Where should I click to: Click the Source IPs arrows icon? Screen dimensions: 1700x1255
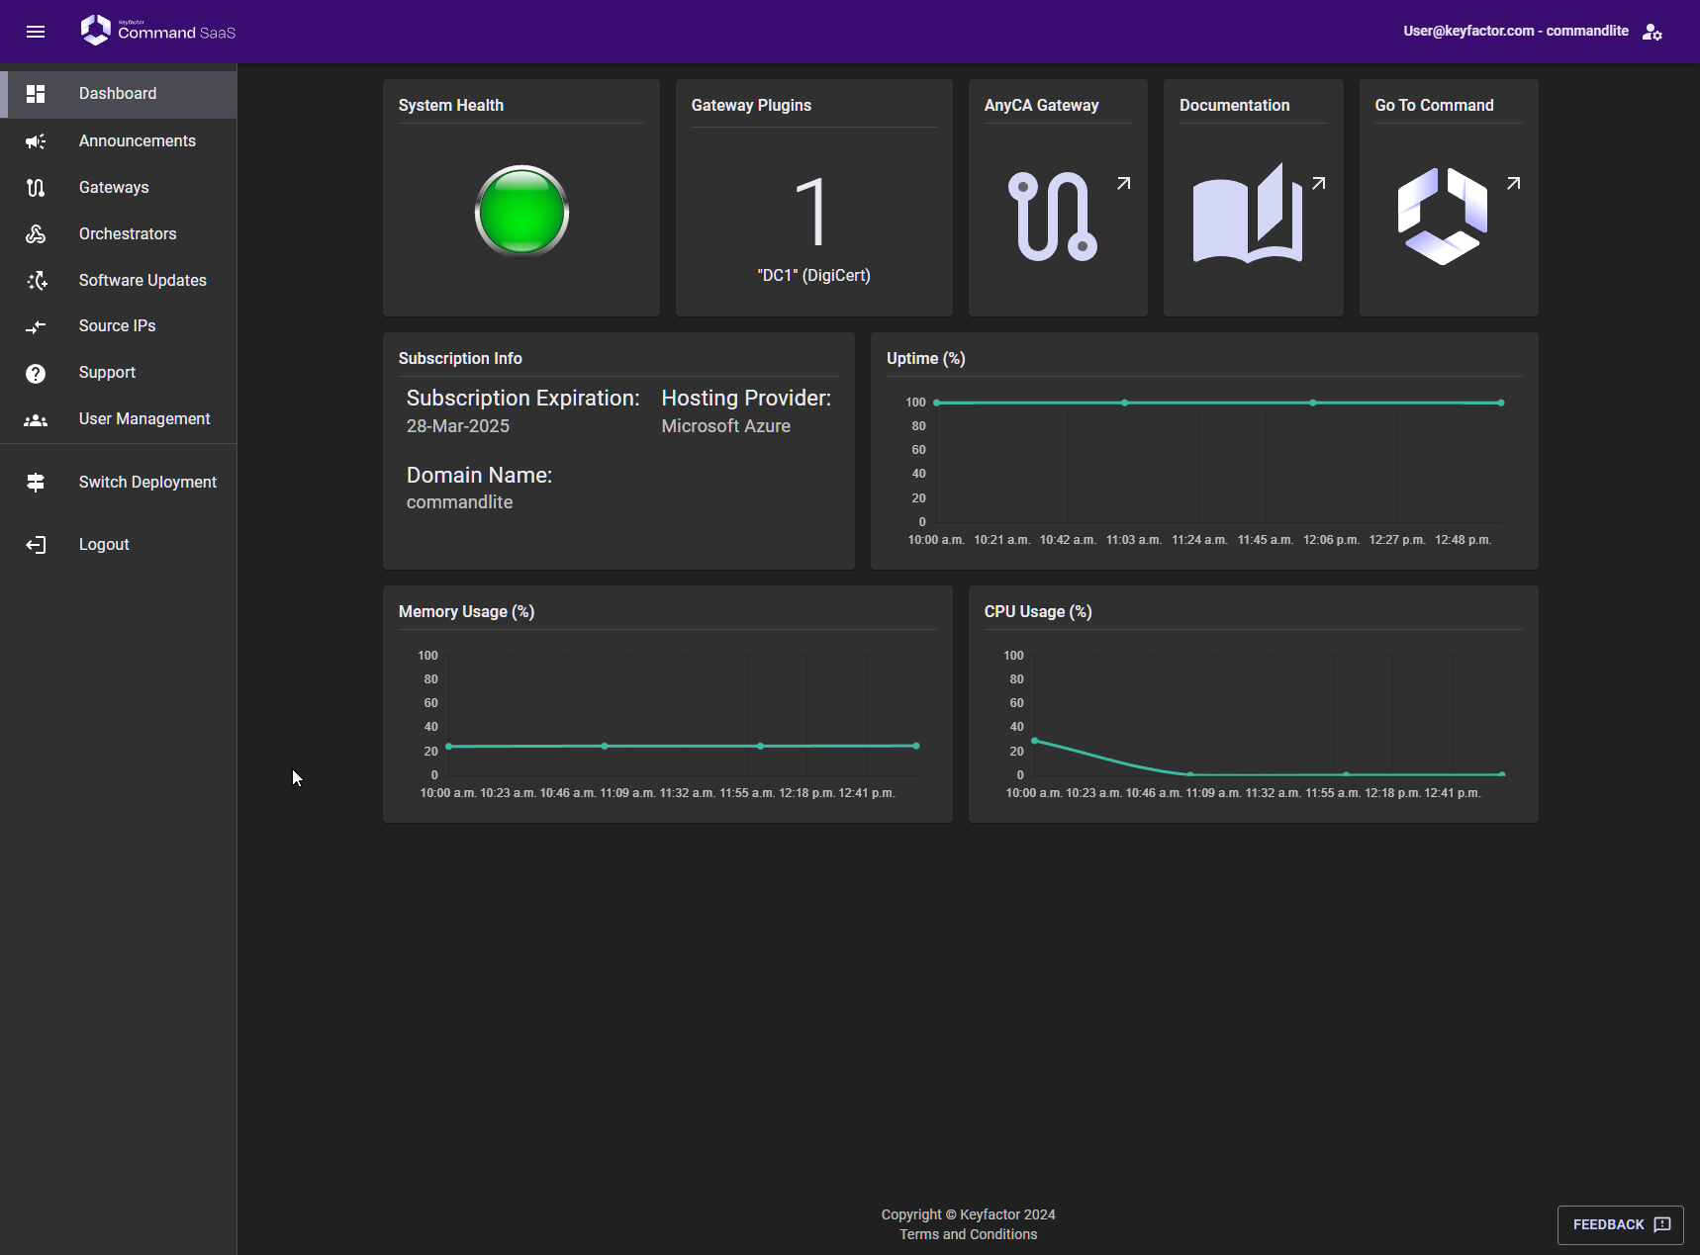pyautogui.click(x=36, y=326)
